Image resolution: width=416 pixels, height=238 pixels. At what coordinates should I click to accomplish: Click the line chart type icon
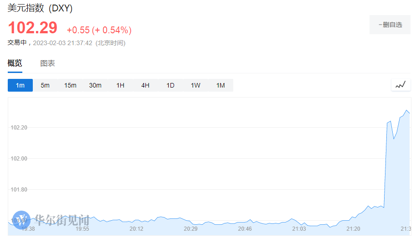pos(401,85)
